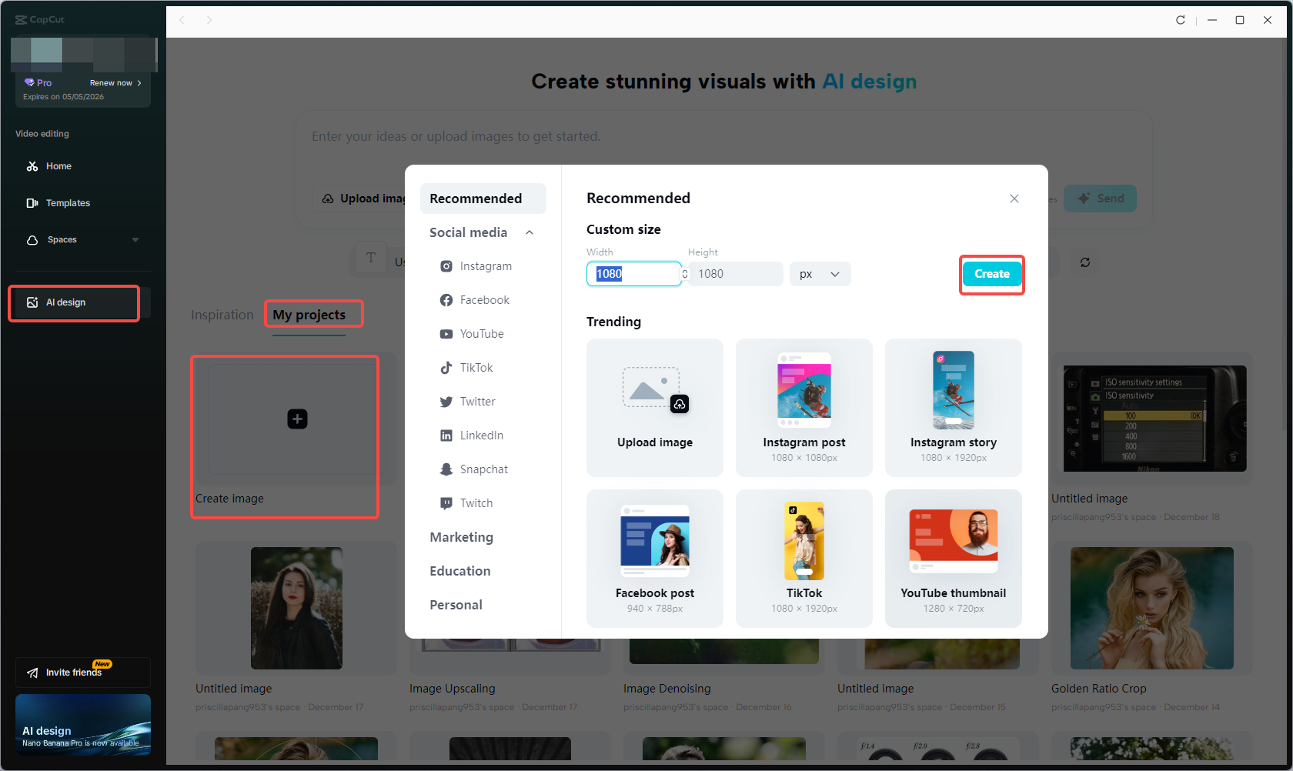1293x771 pixels.
Task: Select the Instagram category
Action: pyautogui.click(x=485, y=265)
